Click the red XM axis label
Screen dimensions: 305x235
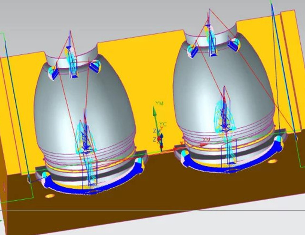[x=206, y=139]
